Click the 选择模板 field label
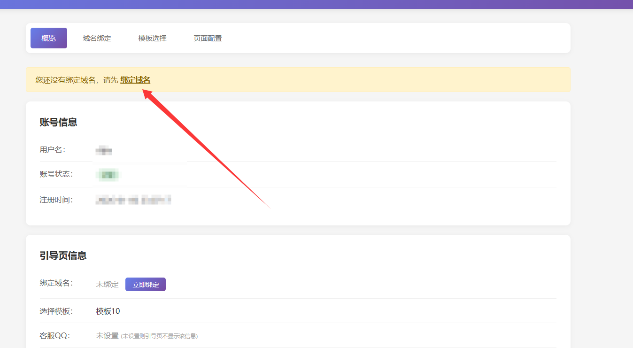The height and width of the screenshot is (348, 633). click(x=56, y=311)
